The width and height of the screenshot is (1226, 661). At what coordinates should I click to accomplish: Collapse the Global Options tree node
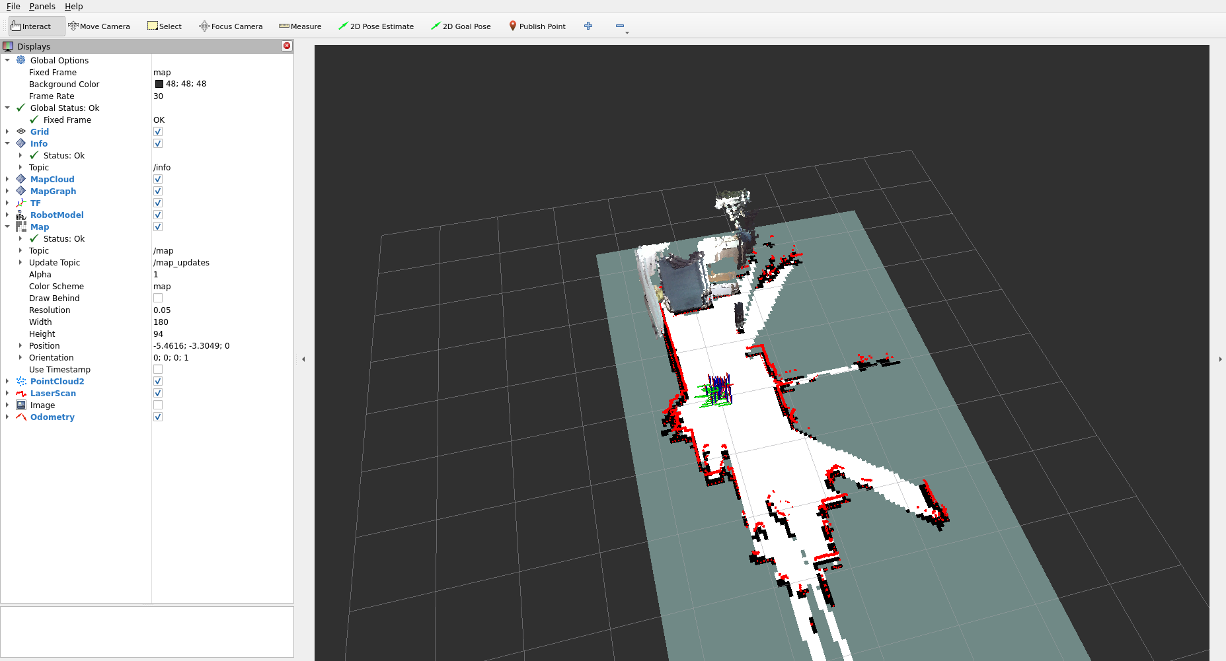(x=7, y=60)
